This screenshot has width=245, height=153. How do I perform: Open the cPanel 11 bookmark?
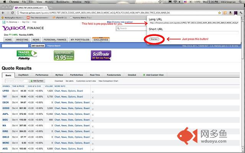pyautogui.click(x=60, y=18)
